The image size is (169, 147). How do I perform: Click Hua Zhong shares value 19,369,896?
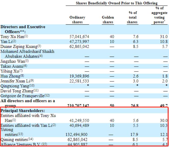click(79, 76)
